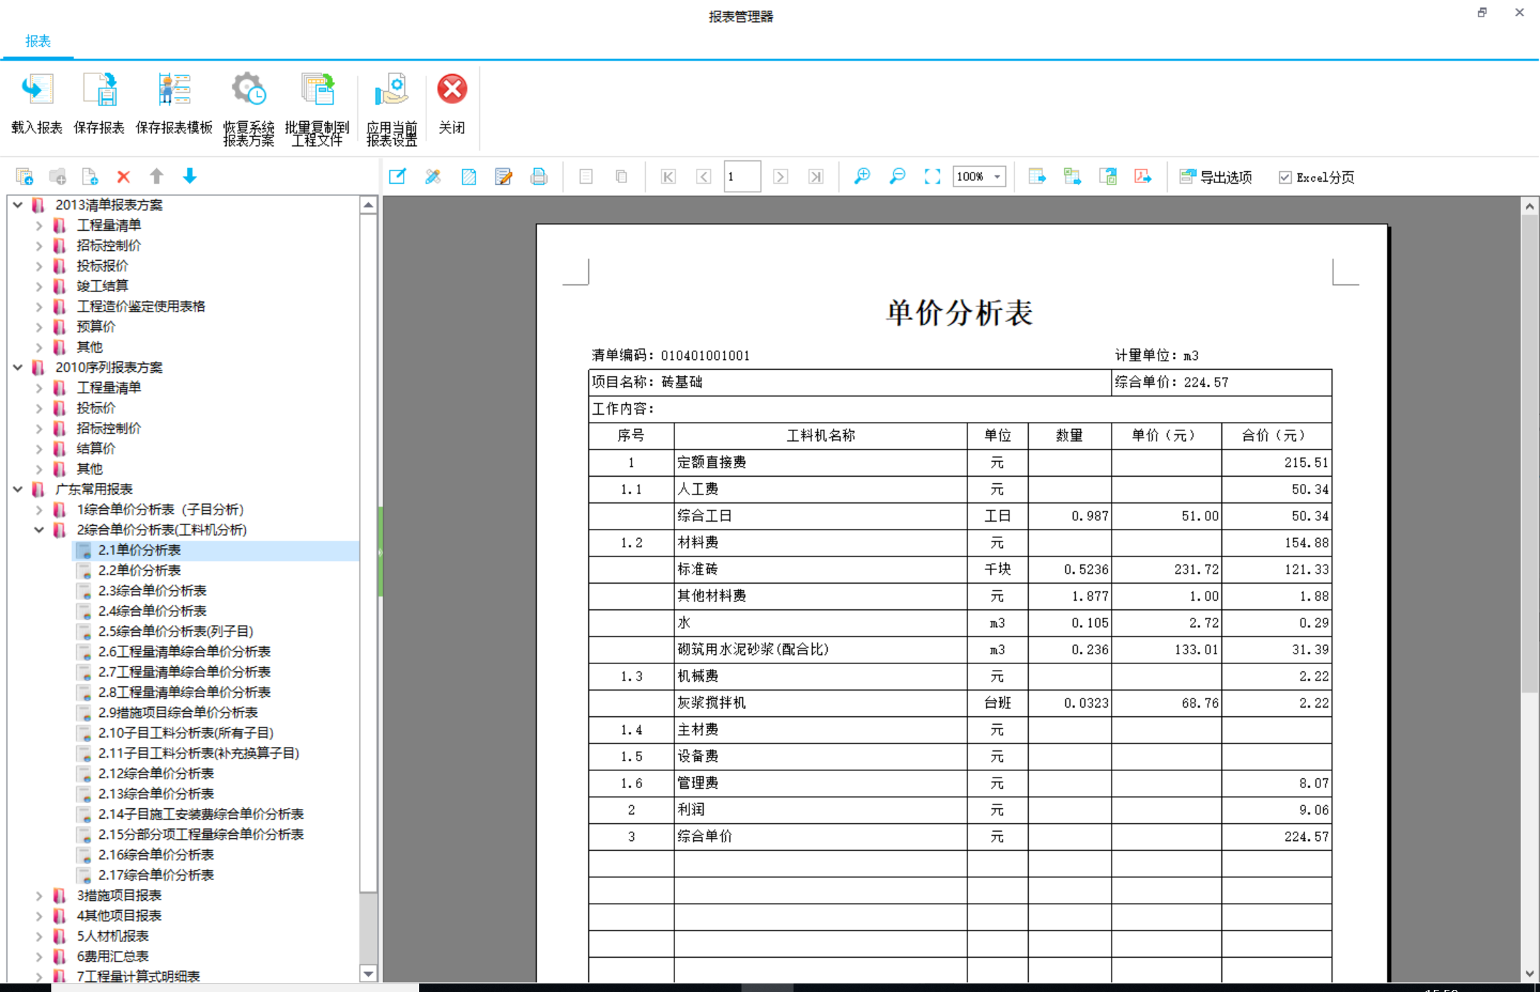Image resolution: width=1540 pixels, height=992 pixels.
Task: Click the fit-to-screen fullscreen icon
Action: click(x=933, y=176)
